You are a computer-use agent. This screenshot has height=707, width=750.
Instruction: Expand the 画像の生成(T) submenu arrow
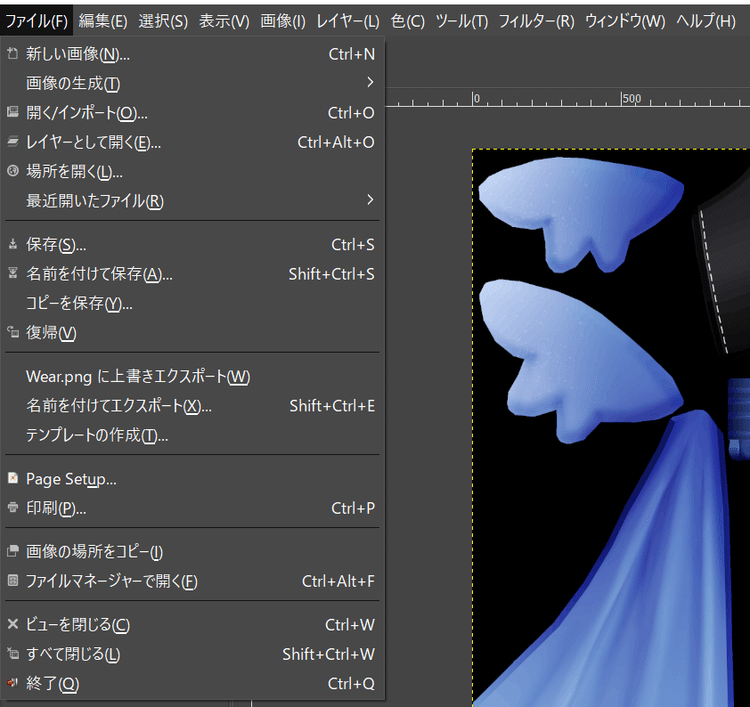point(370,82)
